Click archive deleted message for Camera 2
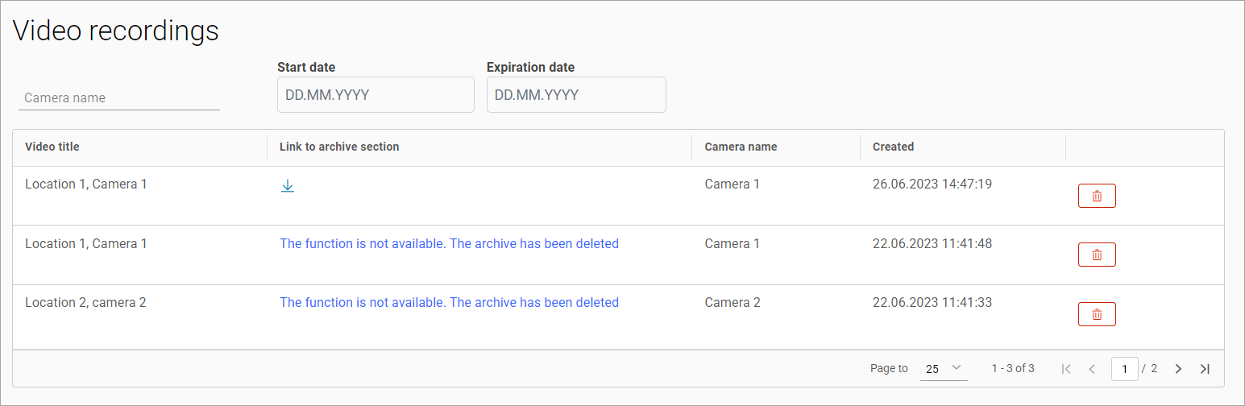 (449, 303)
